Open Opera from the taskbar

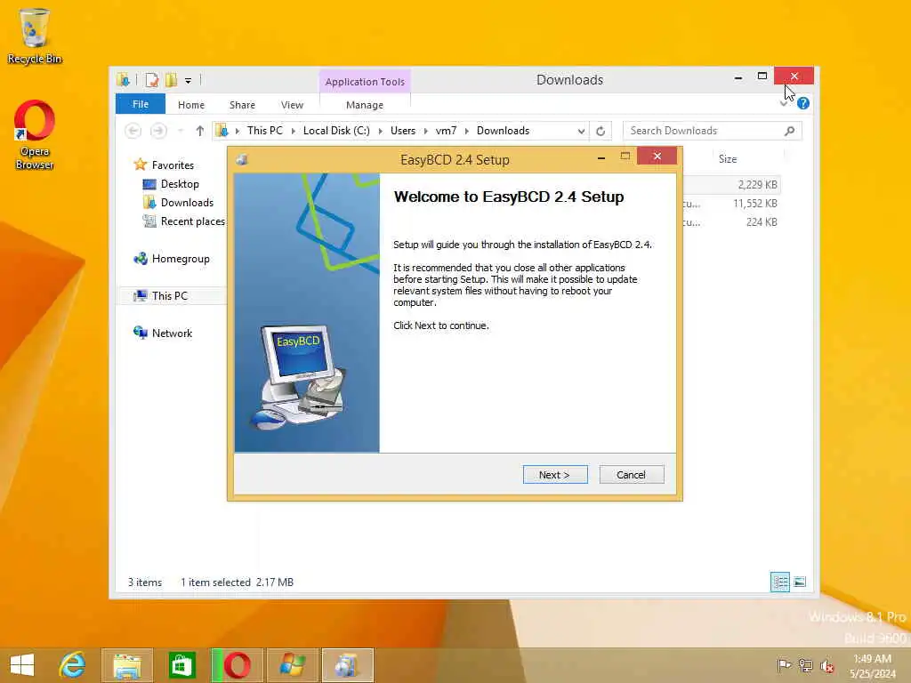237,665
